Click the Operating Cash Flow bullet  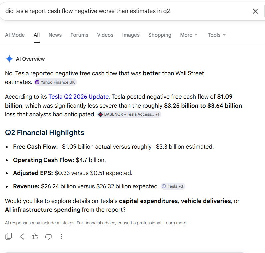pos(59,160)
